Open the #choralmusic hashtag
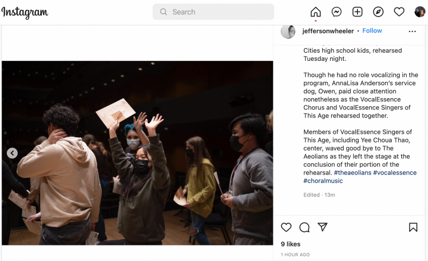 (323, 181)
